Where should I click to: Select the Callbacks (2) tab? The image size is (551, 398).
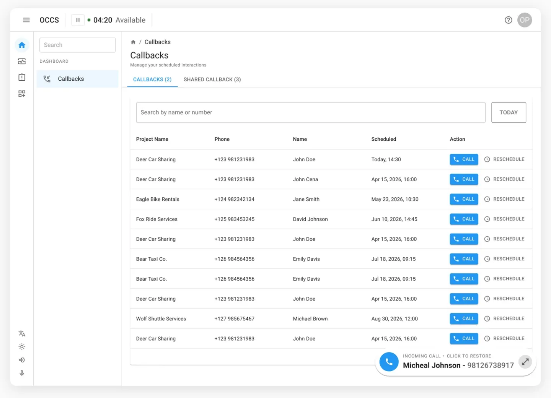click(x=152, y=80)
